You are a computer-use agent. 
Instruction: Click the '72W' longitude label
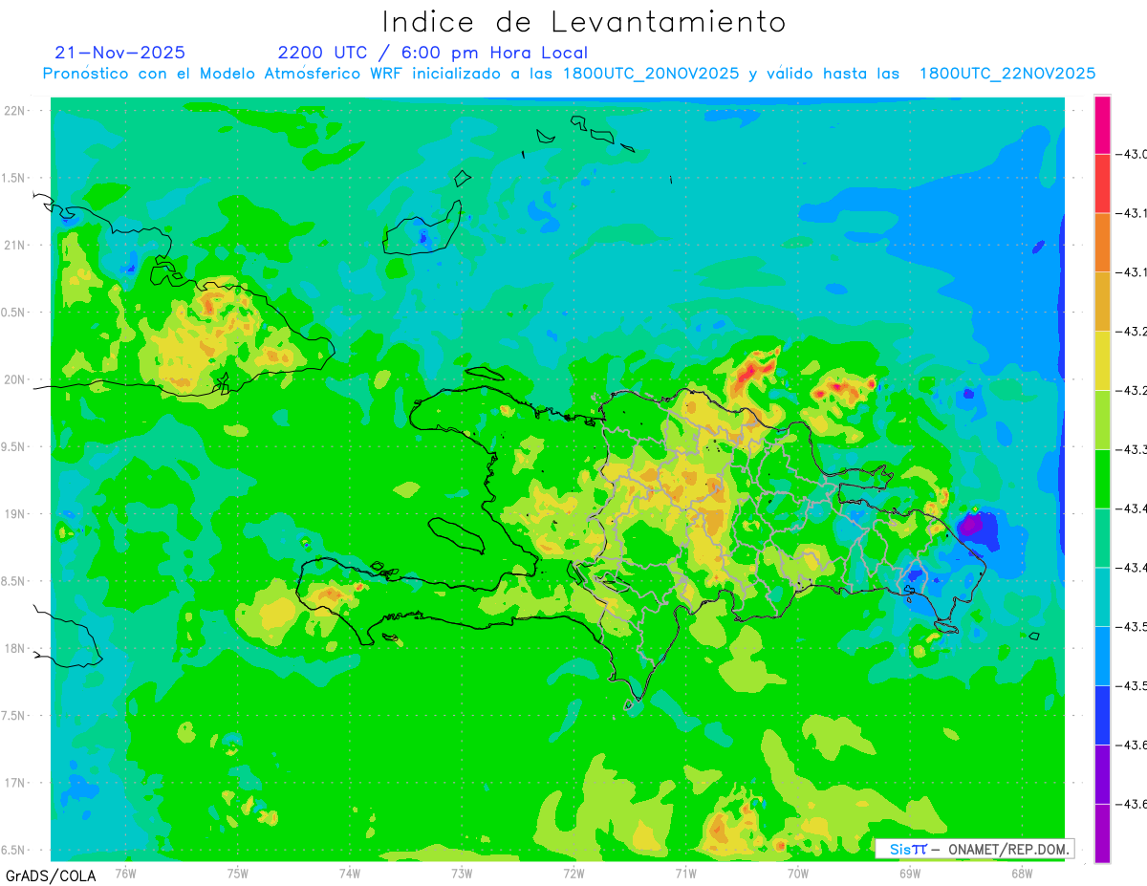coord(573,873)
